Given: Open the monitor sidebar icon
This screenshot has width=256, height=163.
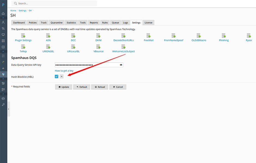Looking at the screenshot, I should pyautogui.click(x=3, y=35).
